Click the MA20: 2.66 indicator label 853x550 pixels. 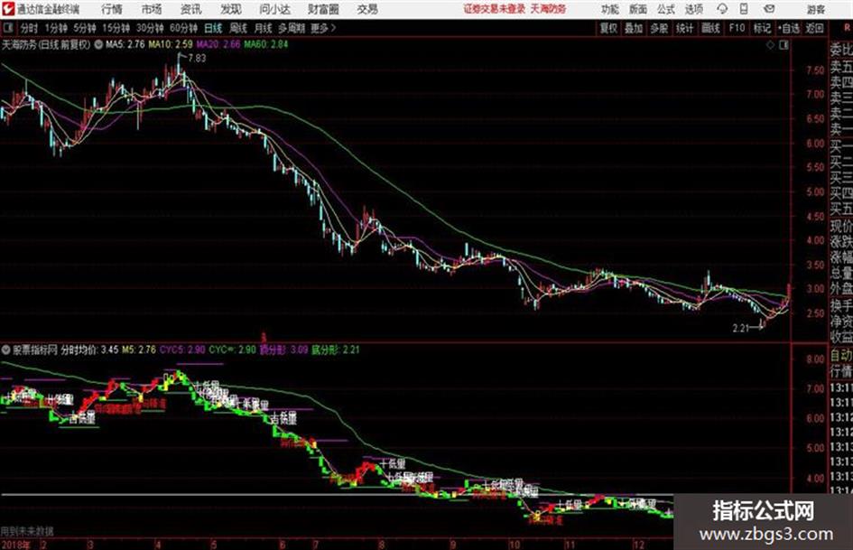(218, 44)
